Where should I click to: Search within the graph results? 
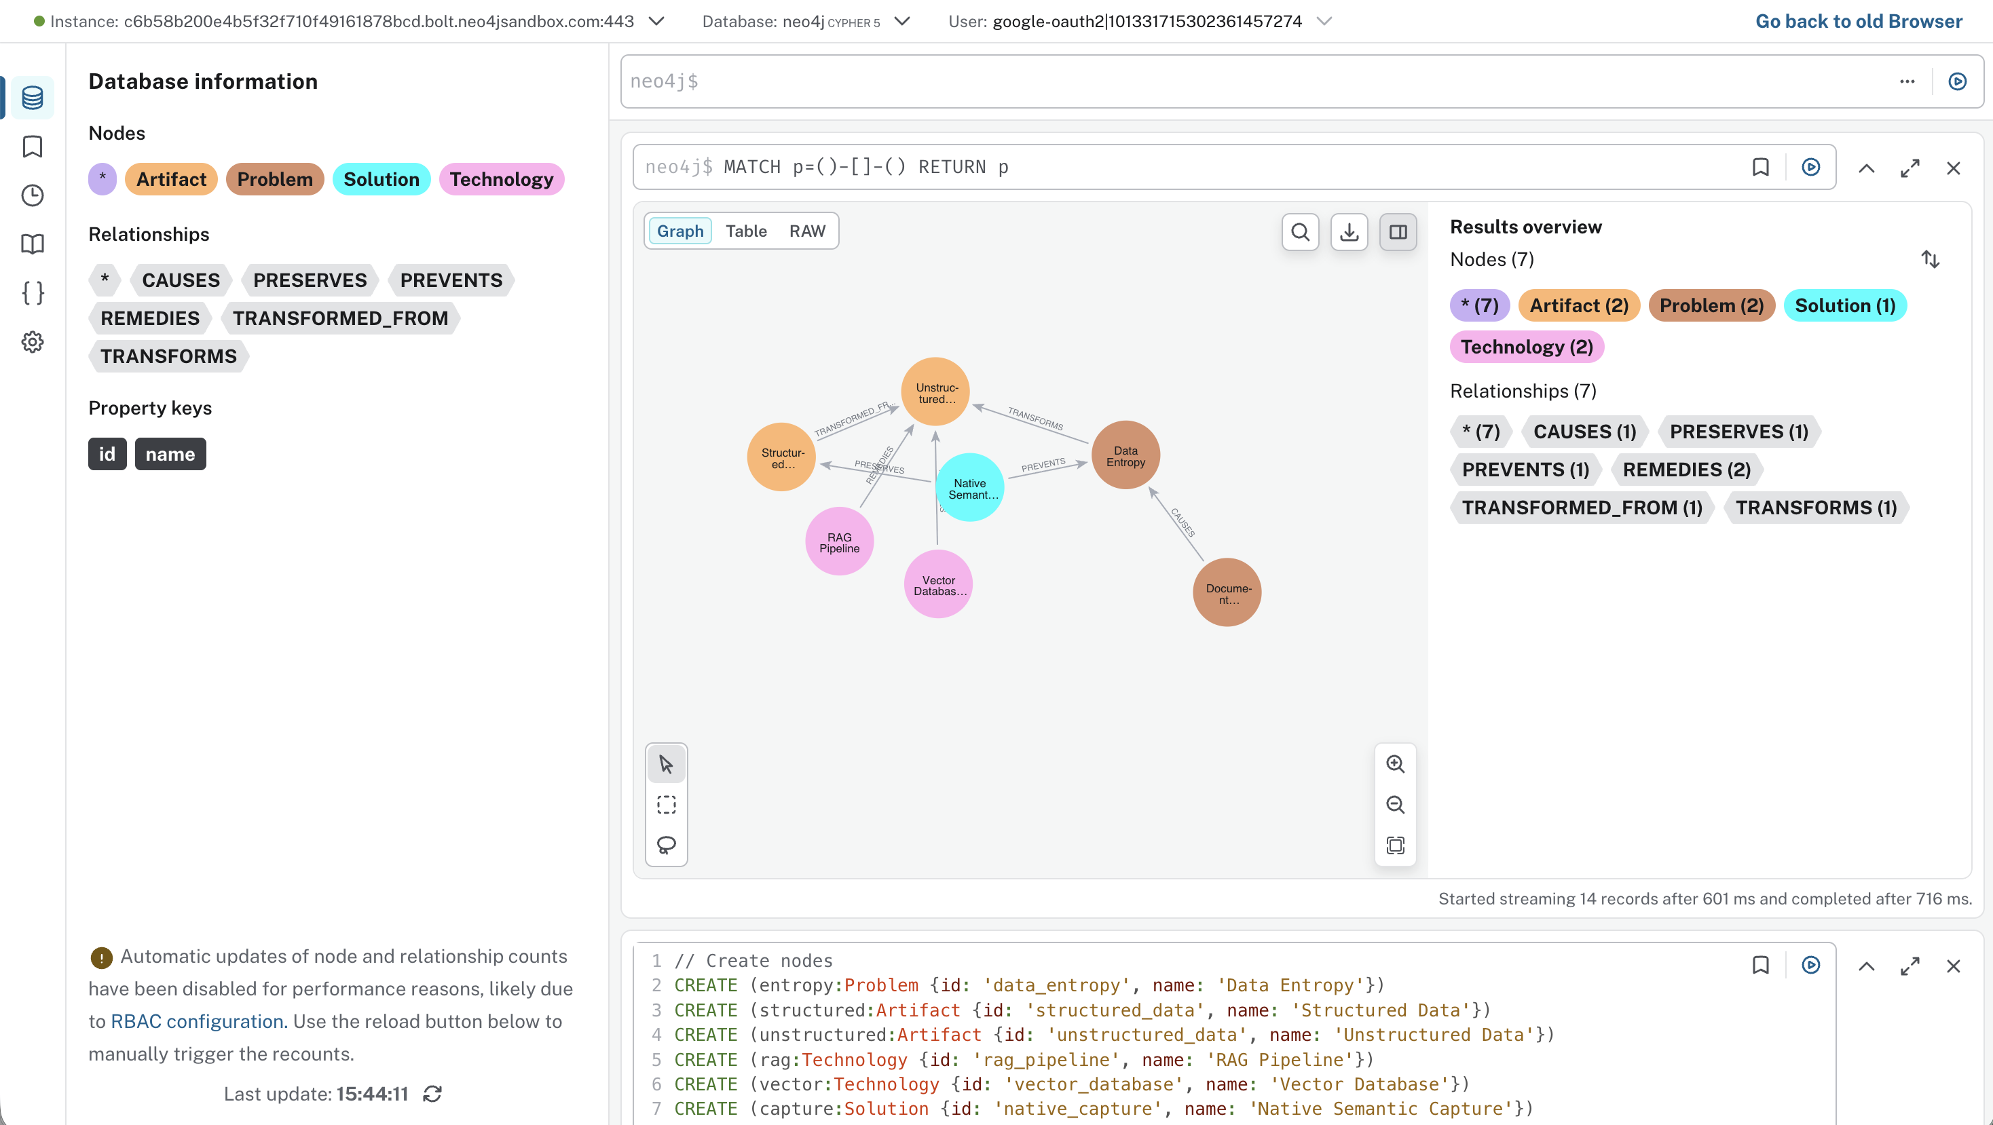click(x=1301, y=231)
